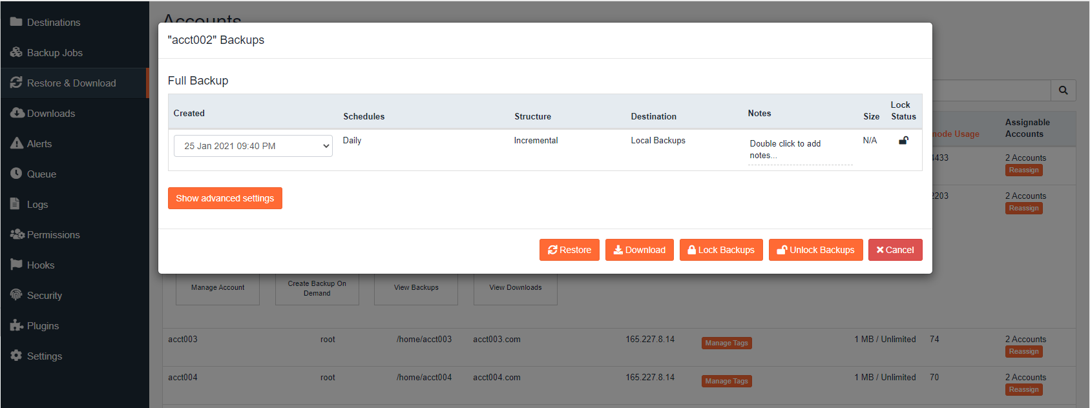This screenshot has height=408, width=1090.
Task: Click the Hooks flag icon
Action: (x=16, y=265)
